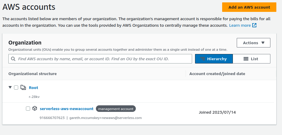Open the Root organizational unit link
The width and height of the screenshot is (282, 135).
(33, 88)
